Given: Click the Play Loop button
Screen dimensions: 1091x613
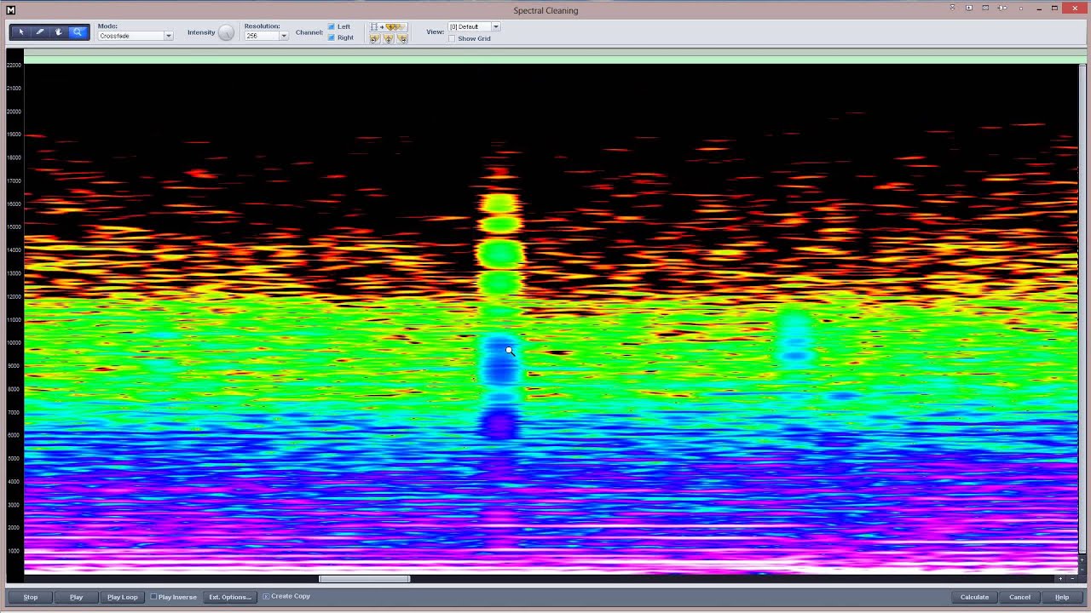Looking at the screenshot, I should pyautogui.click(x=123, y=597).
